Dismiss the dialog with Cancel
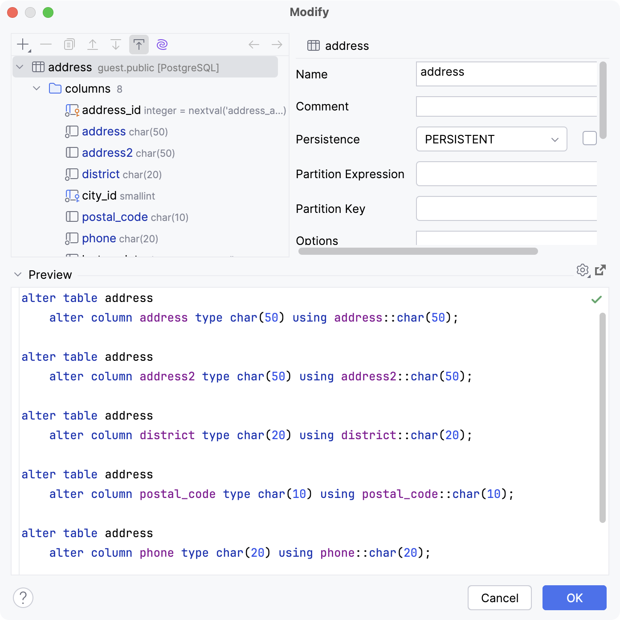This screenshot has height=620, width=620. (x=499, y=598)
